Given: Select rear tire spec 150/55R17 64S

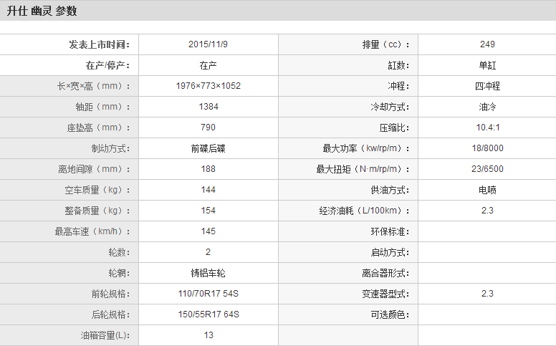Looking at the screenshot, I should (x=208, y=314).
